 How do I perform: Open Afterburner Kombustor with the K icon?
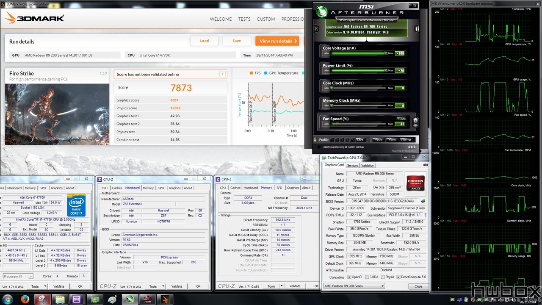(316, 28)
